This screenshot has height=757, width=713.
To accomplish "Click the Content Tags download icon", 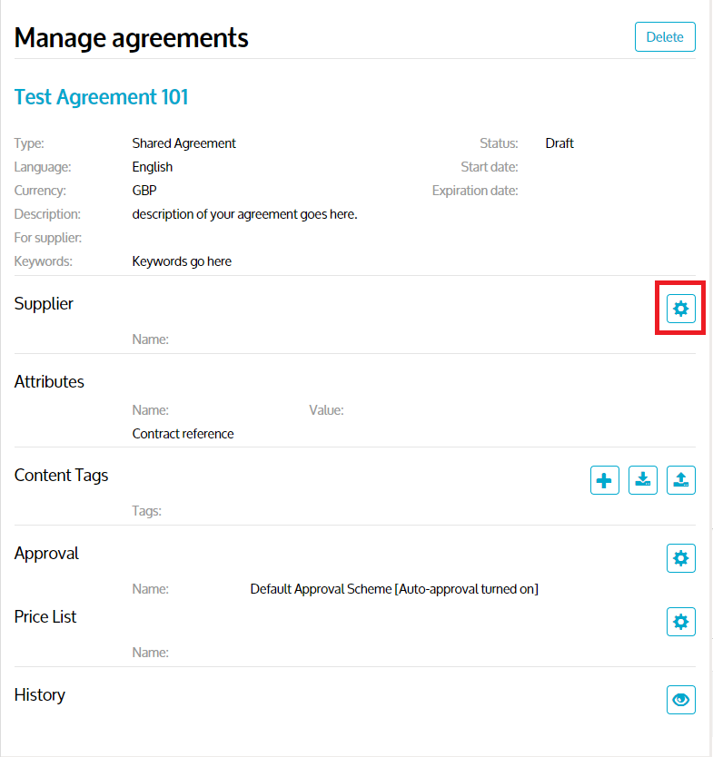I will 643,480.
